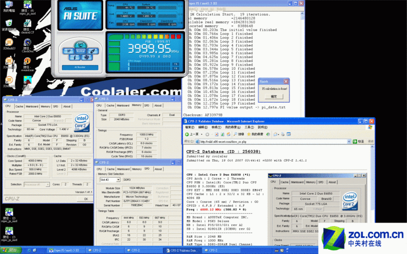Open super_pi_mod shortcut (3) on the desktop
Image resolution: width=407 pixels, height=254 pixels.
tap(9, 234)
